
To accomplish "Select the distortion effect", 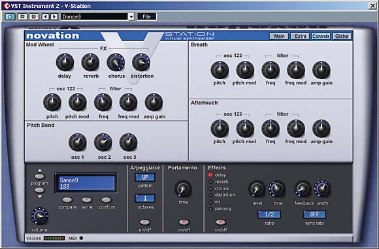I will [x=222, y=195].
